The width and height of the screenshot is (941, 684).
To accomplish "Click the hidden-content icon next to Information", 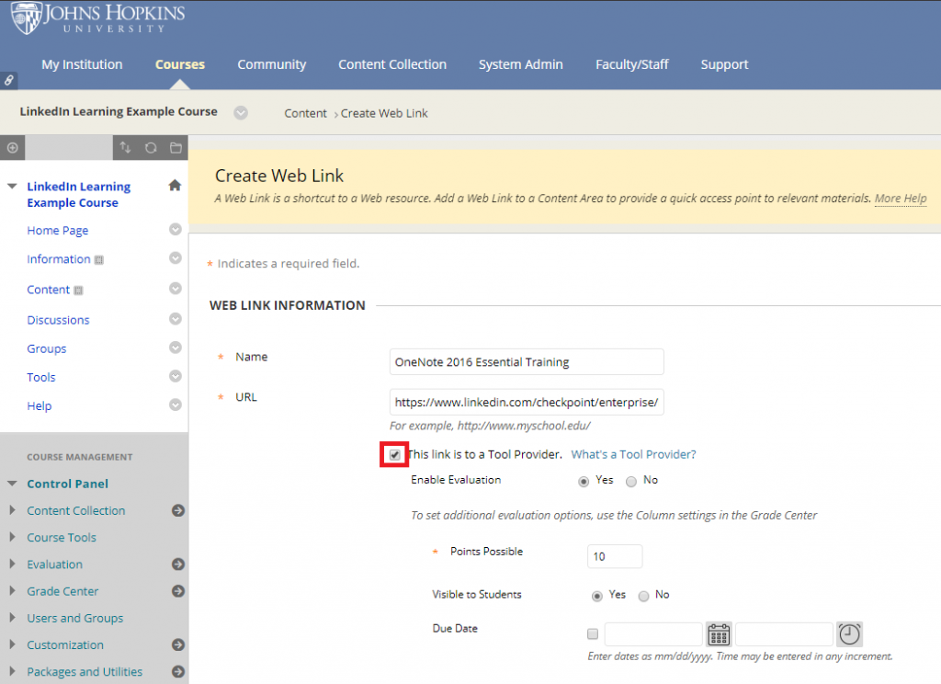I will click(x=99, y=260).
